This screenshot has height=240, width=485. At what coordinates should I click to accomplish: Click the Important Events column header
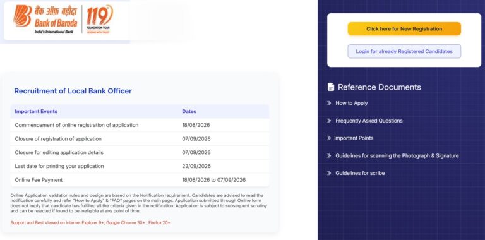point(36,111)
